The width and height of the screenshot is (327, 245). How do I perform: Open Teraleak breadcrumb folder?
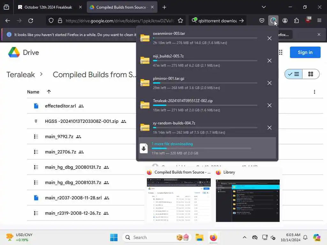click(21, 75)
